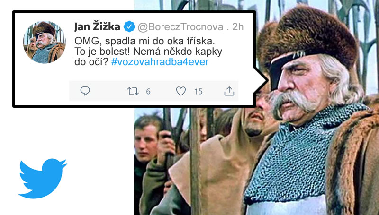The image size is (379, 215).
Task: Click the text "To je bolest!"
Action: pos(102,52)
